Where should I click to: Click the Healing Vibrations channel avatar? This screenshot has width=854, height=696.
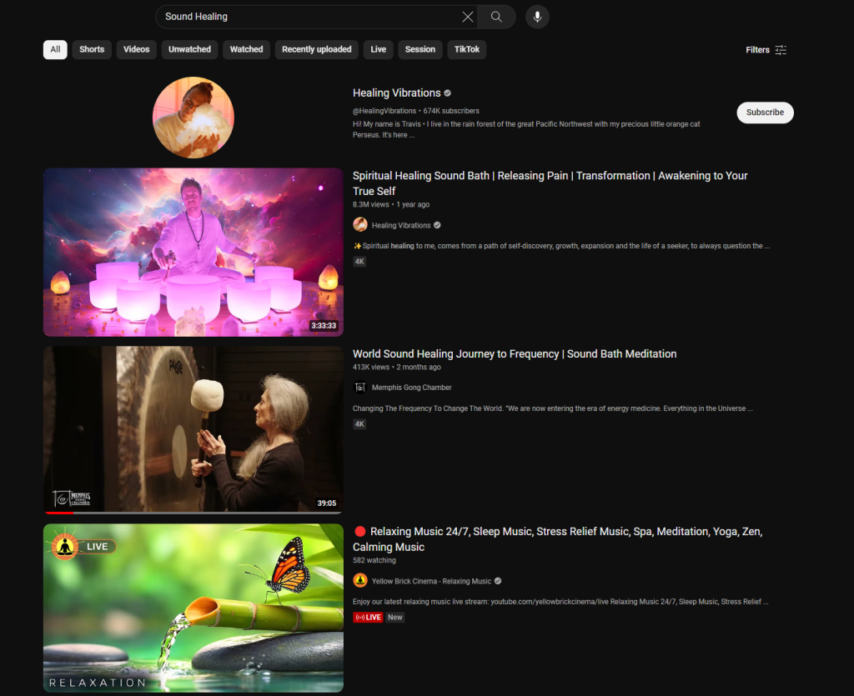(x=193, y=118)
